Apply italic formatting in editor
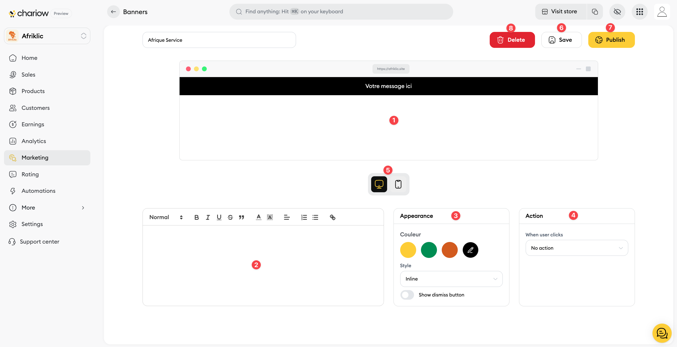The height and width of the screenshot is (347, 677). click(x=208, y=217)
